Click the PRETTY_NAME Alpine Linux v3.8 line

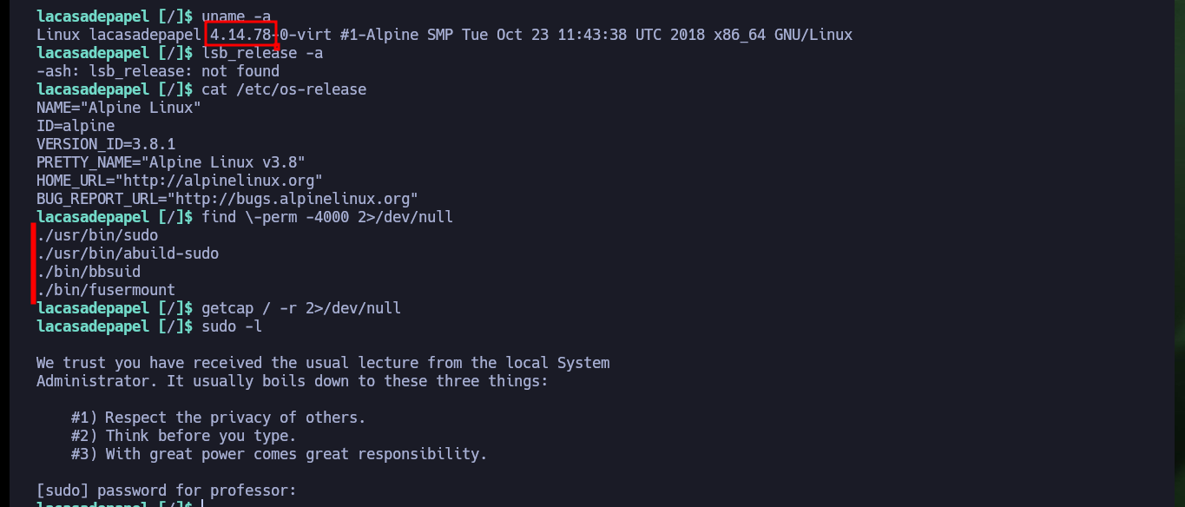171,162
